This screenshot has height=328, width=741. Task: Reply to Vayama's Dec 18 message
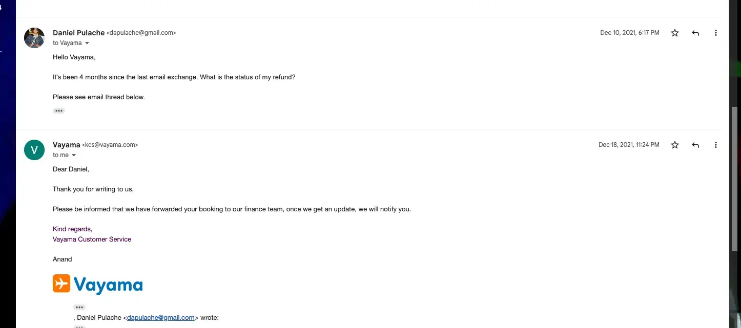pos(695,145)
